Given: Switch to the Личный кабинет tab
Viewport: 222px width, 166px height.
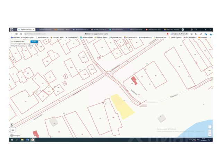Looking at the screenshot, I should pos(116,30).
